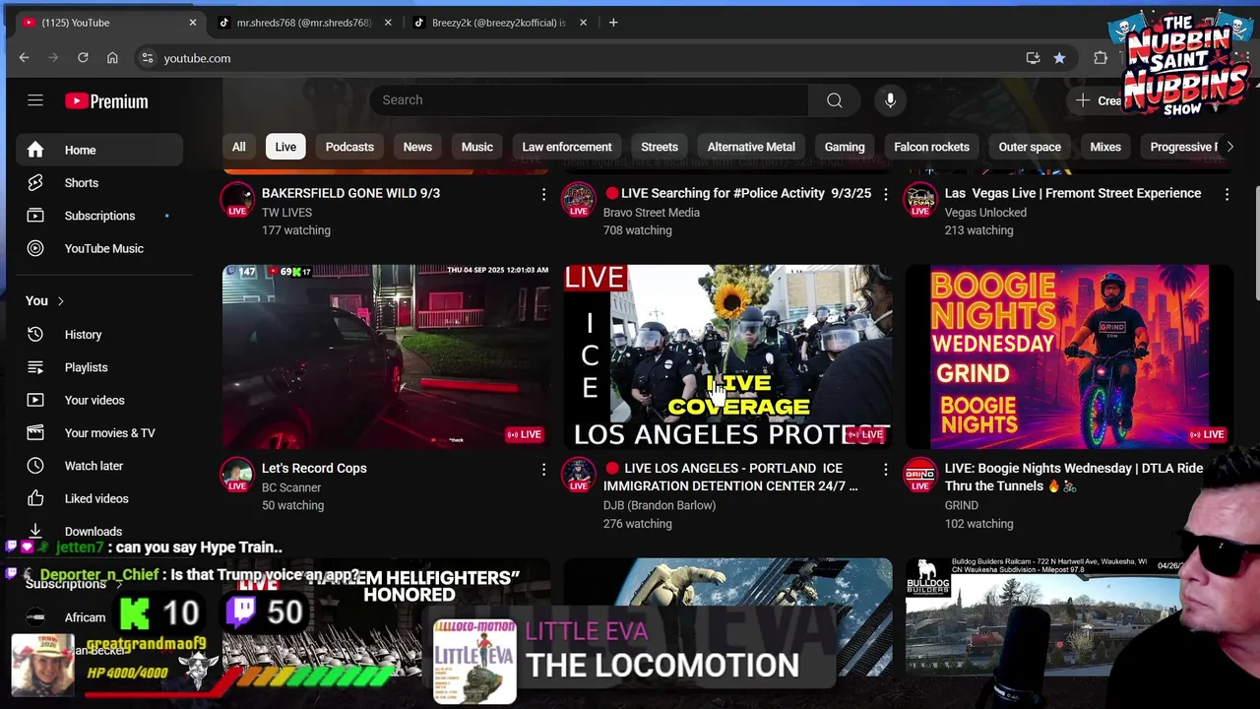Viewport: 1260px width, 709px height.
Task: Open LIVE: Boogie Nights Wednesday title link
Action: (x=1074, y=478)
